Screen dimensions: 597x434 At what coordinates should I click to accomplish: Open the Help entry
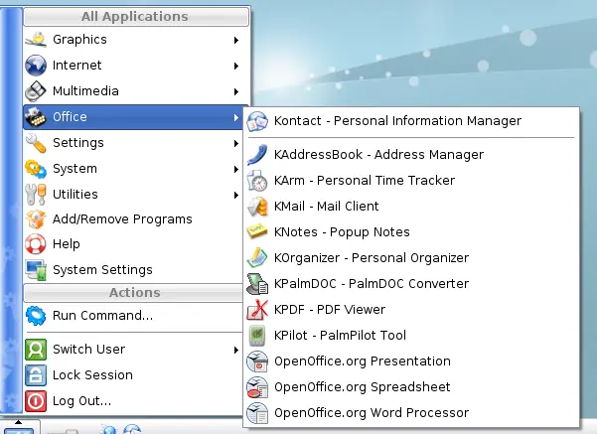(133, 244)
